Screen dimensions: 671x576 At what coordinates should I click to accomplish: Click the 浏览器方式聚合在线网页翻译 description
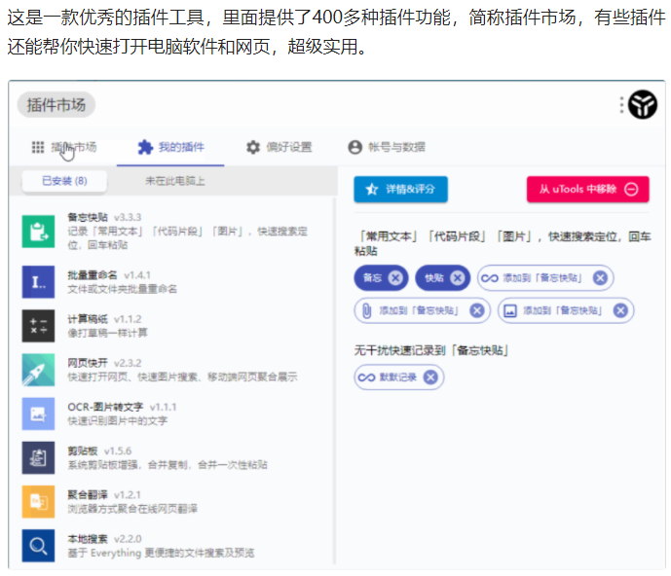[132, 509]
